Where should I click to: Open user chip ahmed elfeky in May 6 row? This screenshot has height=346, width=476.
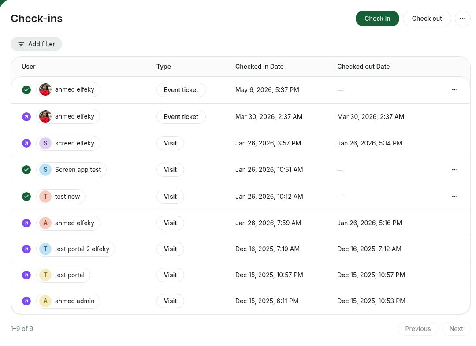68,89
